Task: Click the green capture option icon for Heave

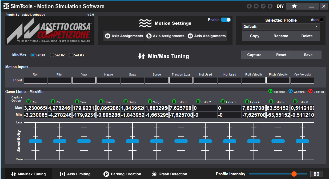Action: pyautogui.click(x=101, y=102)
